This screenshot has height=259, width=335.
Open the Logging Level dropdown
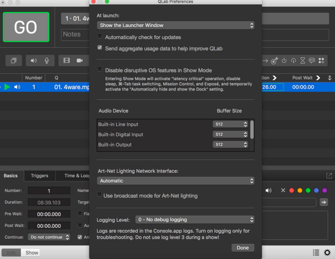(195, 220)
